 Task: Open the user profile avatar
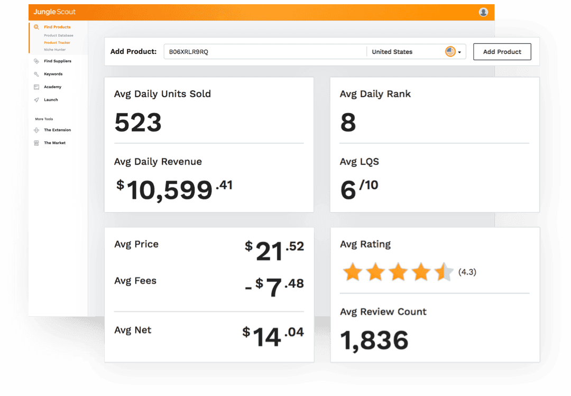(x=483, y=12)
